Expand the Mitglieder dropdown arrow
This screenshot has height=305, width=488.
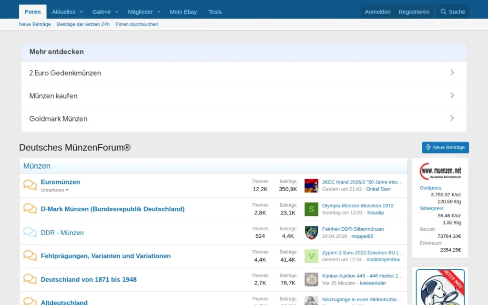pos(159,12)
